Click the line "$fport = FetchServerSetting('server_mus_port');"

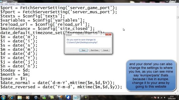pyautogui.click(x=59, y=12)
